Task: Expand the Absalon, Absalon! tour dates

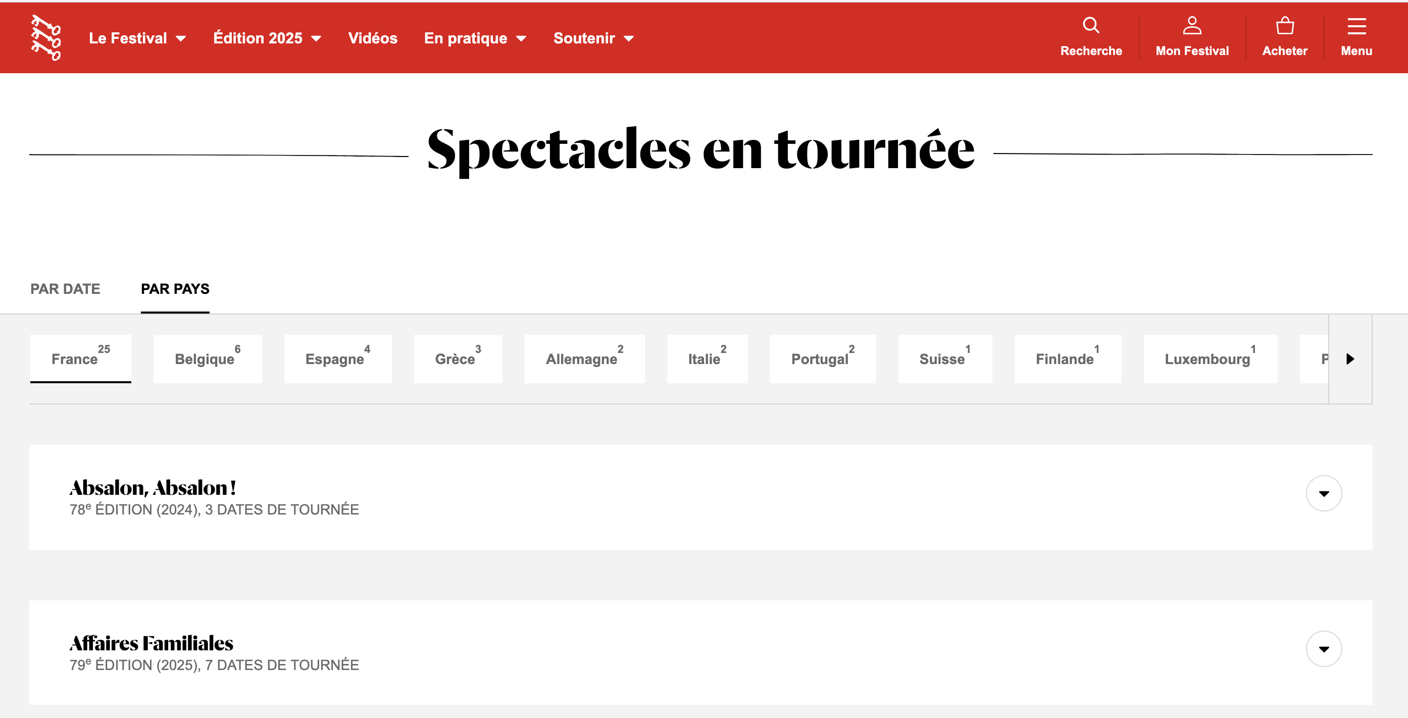Action: pos(1323,493)
